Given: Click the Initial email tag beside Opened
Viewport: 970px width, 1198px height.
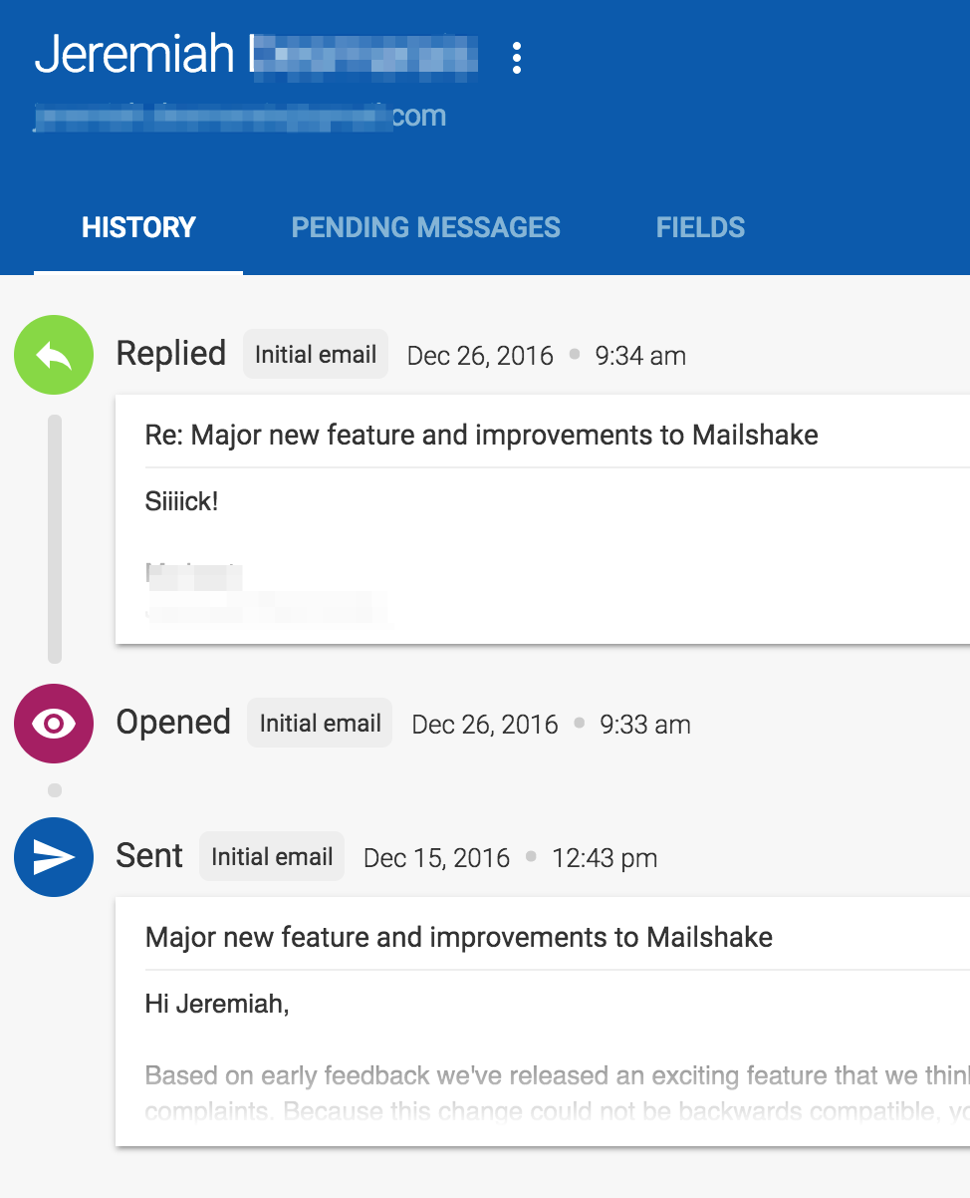Looking at the screenshot, I should tap(320, 724).
